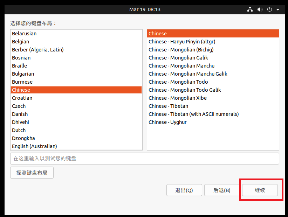The height and width of the screenshot is (217, 288).
Task: Select Chinese - Mongolian (Bichig) variant
Action: (181, 50)
